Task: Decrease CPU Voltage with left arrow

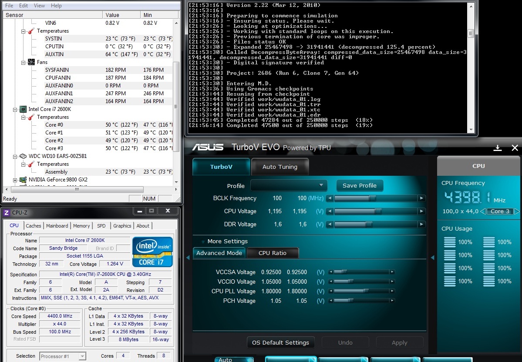Action: 330,211
